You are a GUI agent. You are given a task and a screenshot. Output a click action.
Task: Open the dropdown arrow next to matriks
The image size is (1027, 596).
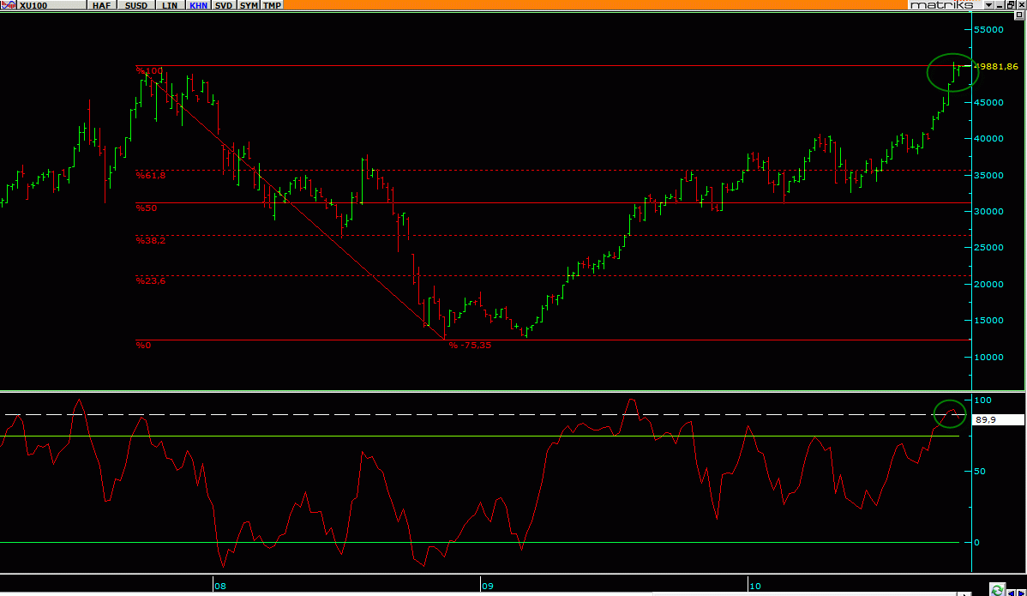point(988,5)
